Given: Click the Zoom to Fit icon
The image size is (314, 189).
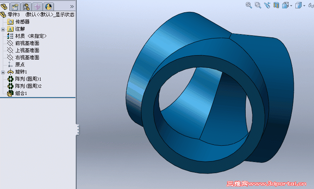Looking at the screenshot, I should pyautogui.click(x=249, y=5).
